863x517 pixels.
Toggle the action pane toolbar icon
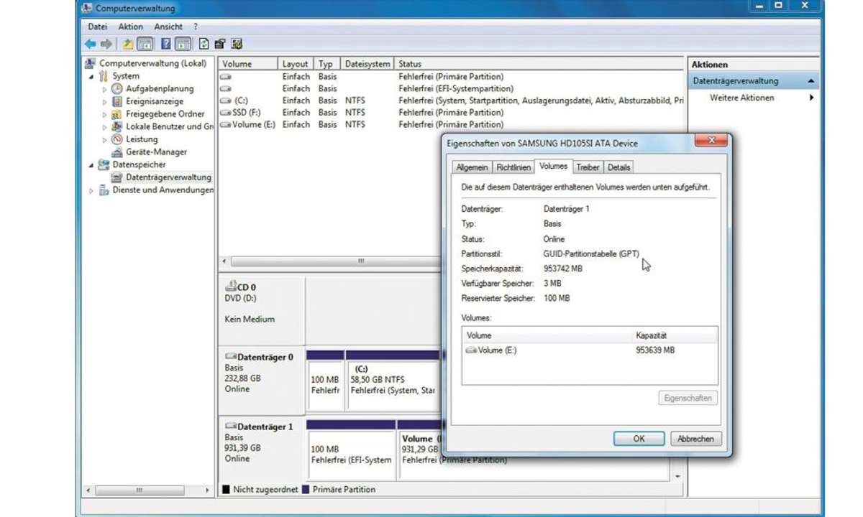(x=183, y=44)
